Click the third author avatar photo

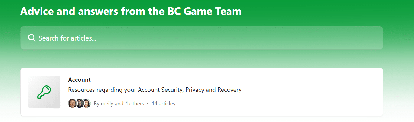87,104
